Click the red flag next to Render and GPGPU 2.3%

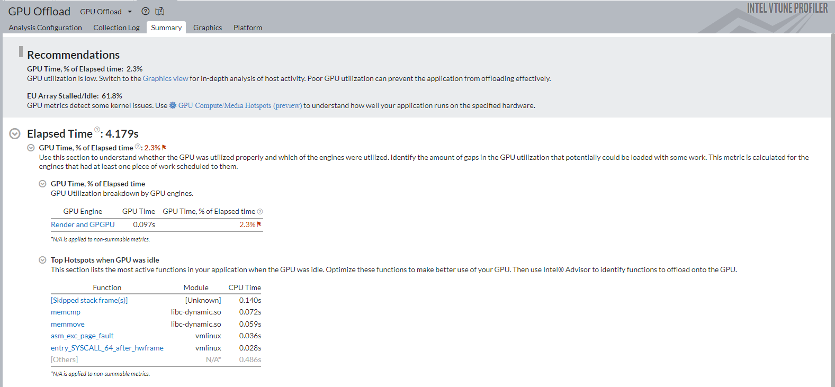(259, 224)
